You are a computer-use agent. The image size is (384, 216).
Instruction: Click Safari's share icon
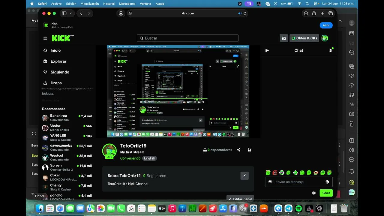click(314, 13)
